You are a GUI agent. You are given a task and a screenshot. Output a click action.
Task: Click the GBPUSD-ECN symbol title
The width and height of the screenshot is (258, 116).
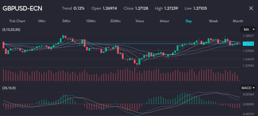click(x=22, y=8)
